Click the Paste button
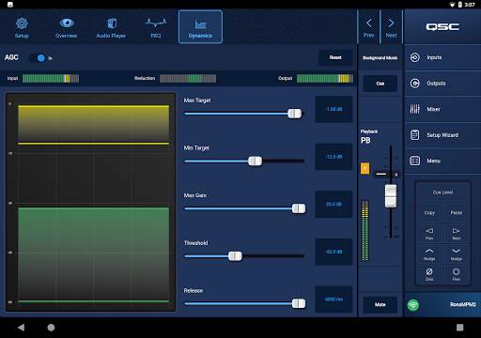 coord(457,213)
